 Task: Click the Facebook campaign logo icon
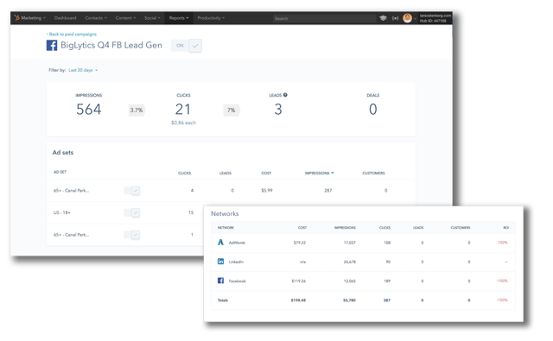(52, 46)
